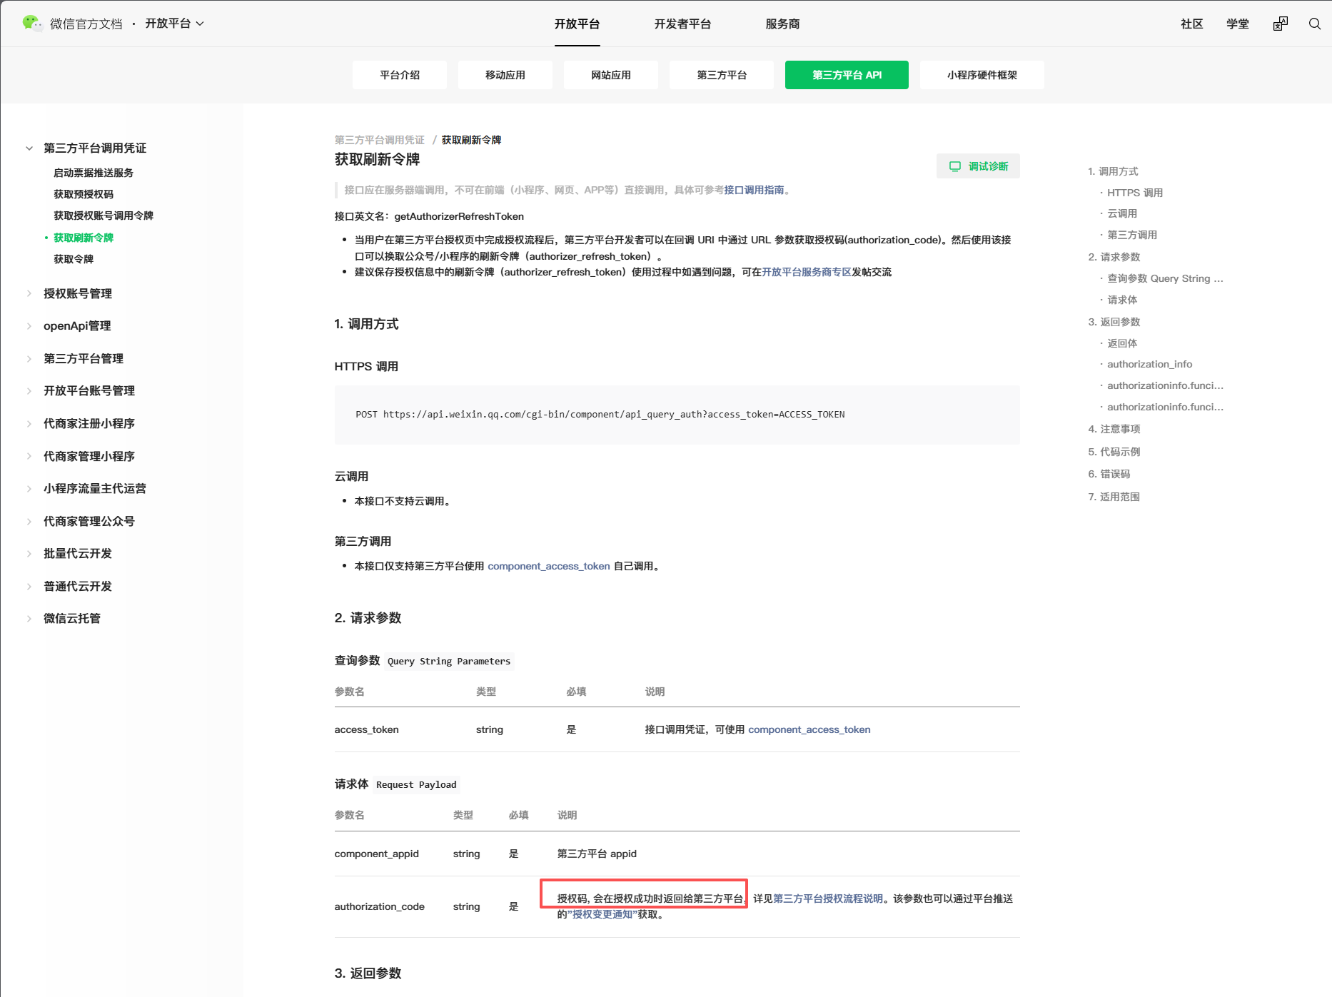
Task: Click the getAuthorizerRefreshToken interface name text
Action: pos(459,216)
